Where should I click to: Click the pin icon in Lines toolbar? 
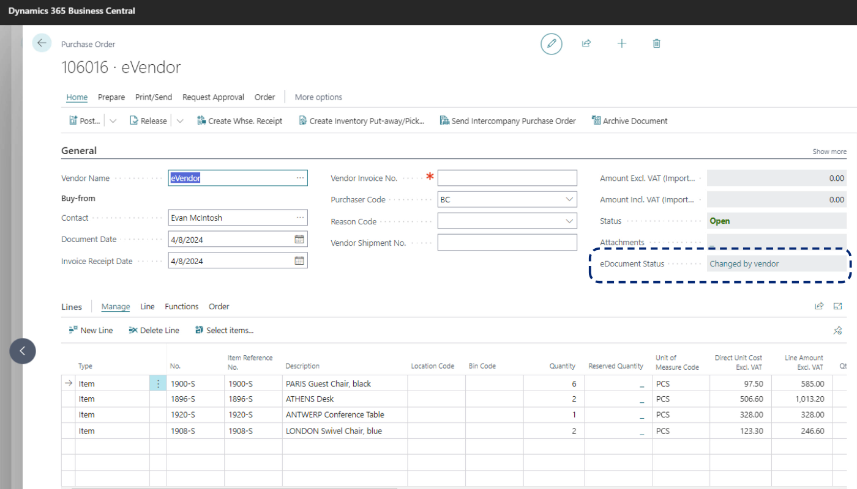(837, 330)
